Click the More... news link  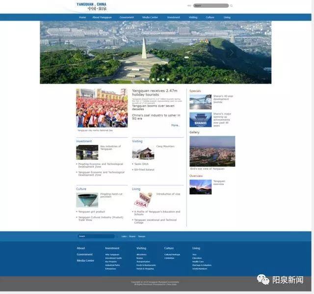pos(175,125)
